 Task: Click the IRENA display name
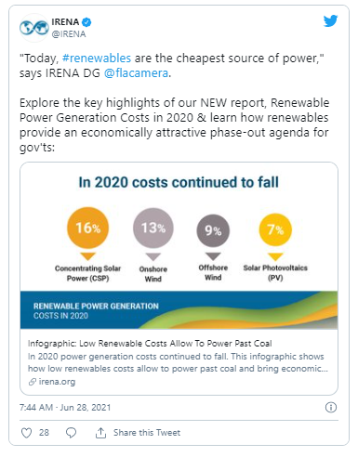(x=65, y=22)
